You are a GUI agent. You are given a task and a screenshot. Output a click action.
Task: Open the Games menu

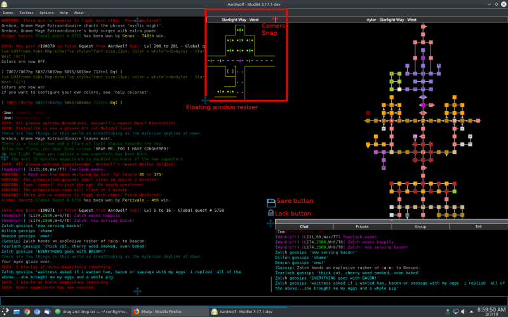click(x=8, y=13)
